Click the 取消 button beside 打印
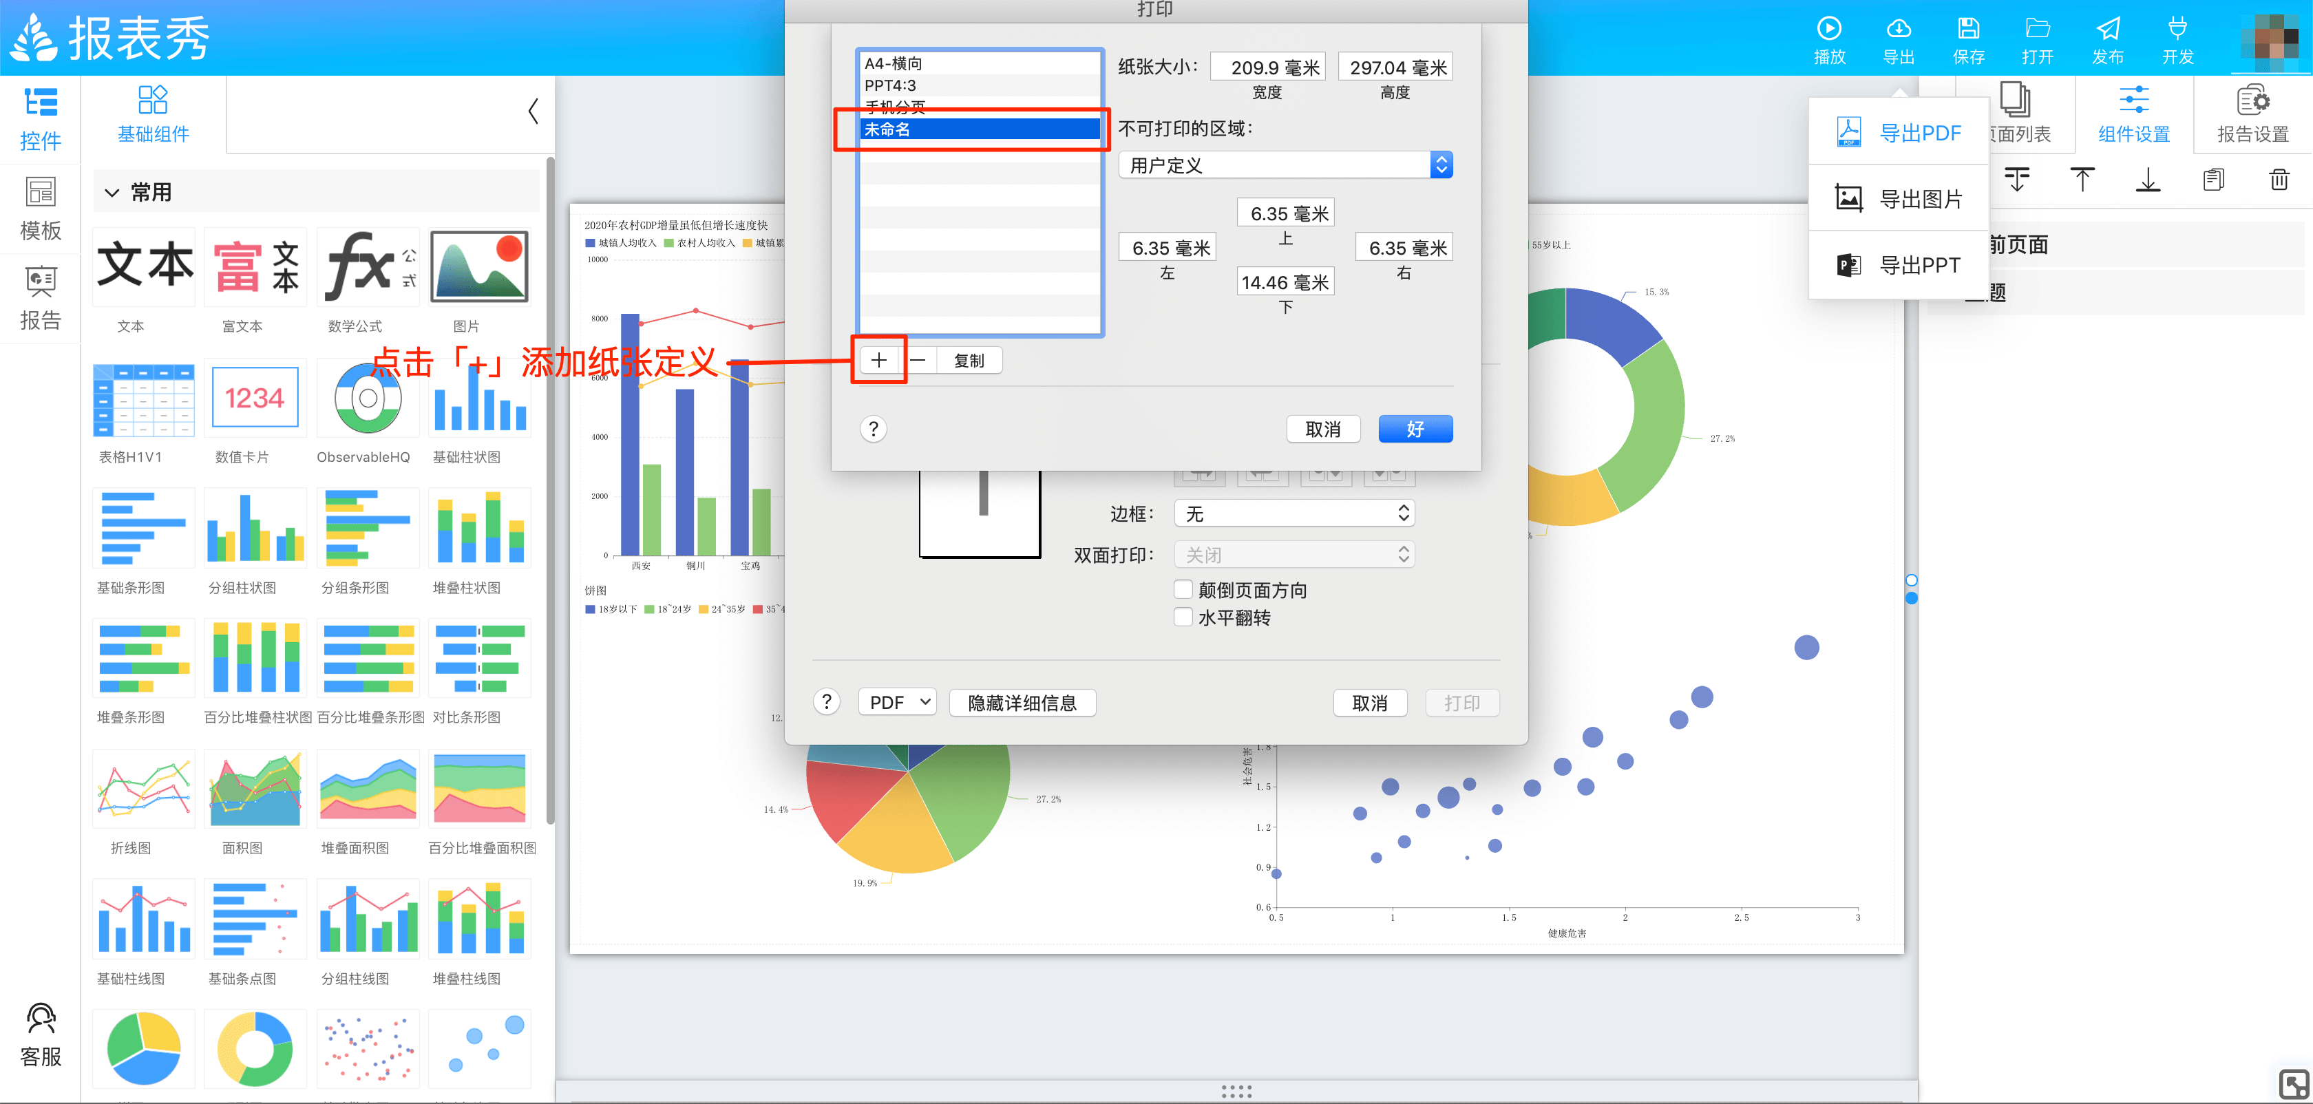 pos(1369,702)
